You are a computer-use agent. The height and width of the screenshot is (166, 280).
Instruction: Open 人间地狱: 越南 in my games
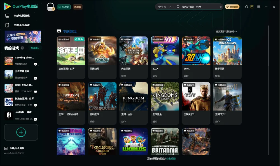coord(21,116)
